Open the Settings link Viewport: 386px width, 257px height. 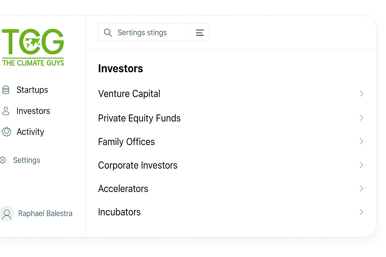pyautogui.click(x=27, y=160)
